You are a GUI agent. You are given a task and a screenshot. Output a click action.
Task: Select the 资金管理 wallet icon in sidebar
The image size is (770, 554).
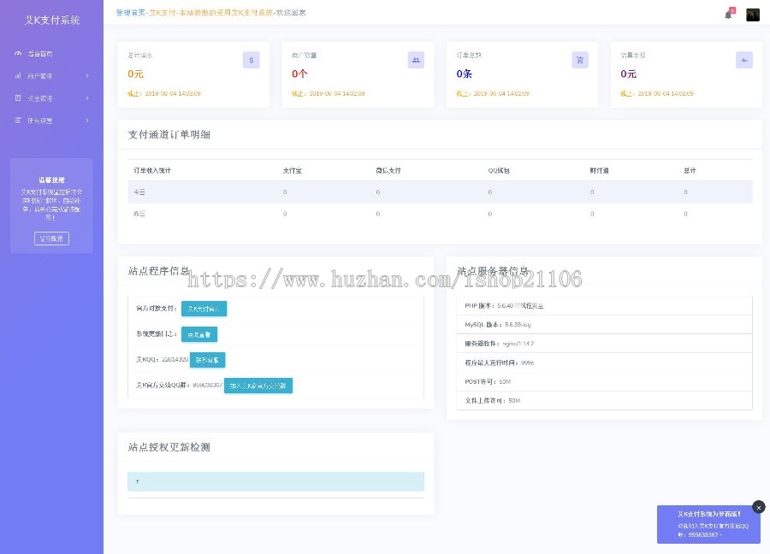pos(18,97)
